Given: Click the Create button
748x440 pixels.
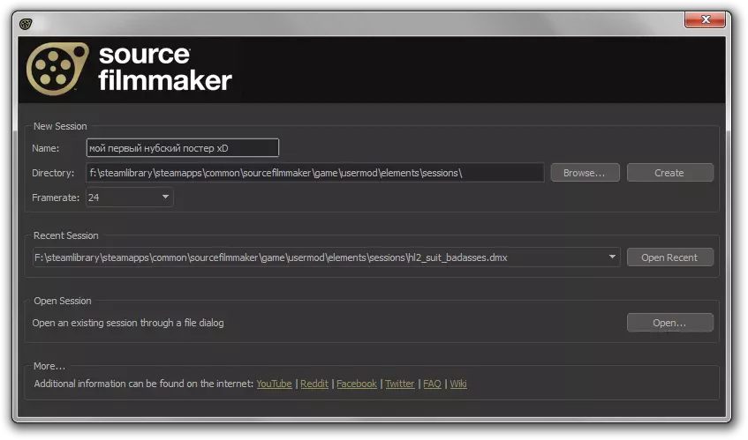Looking at the screenshot, I should [x=669, y=173].
